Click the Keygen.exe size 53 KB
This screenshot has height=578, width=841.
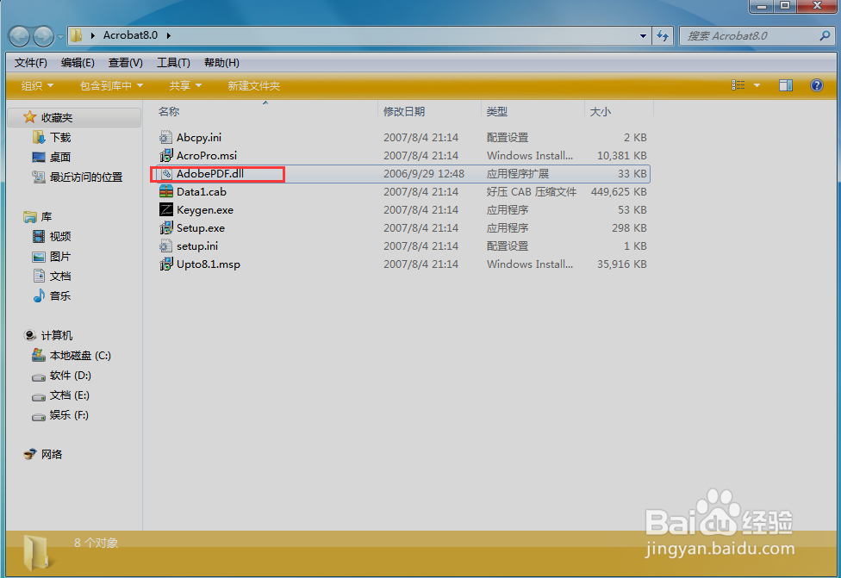(x=632, y=209)
